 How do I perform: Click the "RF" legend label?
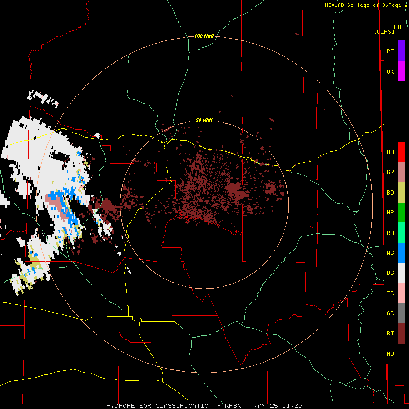[390, 51]
